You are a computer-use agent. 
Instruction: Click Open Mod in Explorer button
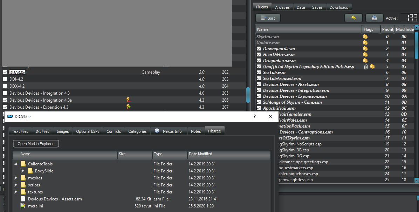click(36, 144)
